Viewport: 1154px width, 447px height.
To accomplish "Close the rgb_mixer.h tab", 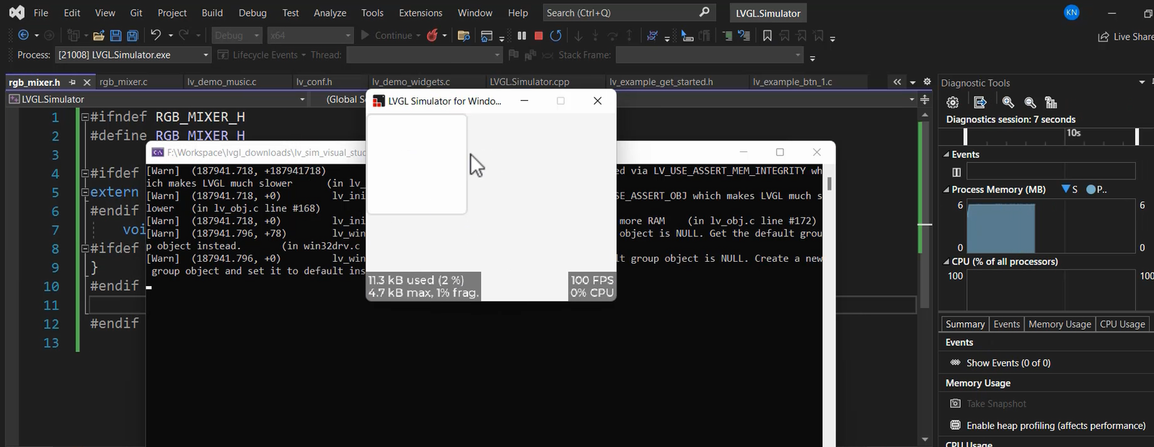I will 87,82.
